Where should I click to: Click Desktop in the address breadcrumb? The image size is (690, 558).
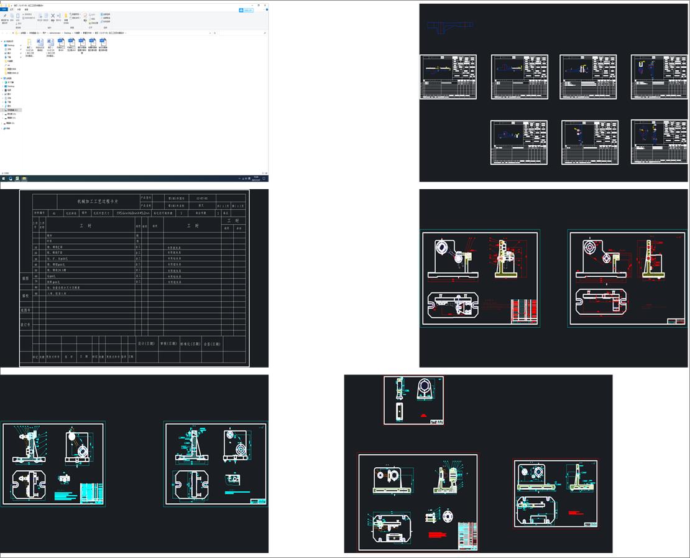(67, 33)
